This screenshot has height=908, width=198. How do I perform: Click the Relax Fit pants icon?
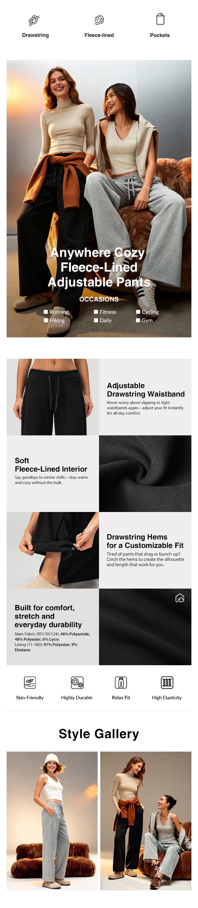tap(121, 683)
